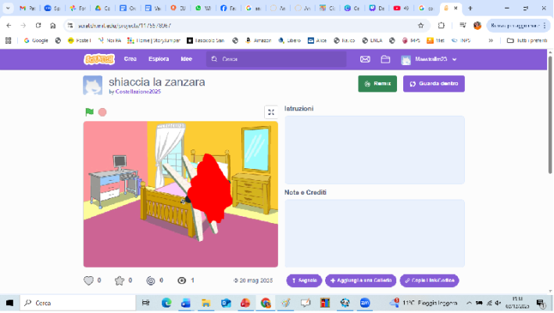The height and width of the screenshot is (313, 554).
Task: Click the remix count spiral icon
Action: tap(151, 280)
